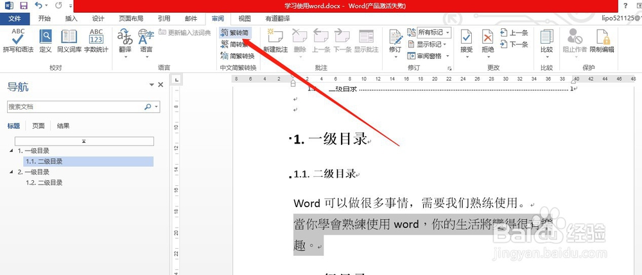The height and width of the screenshot is (275, 642).
Task: Go to 下一条 in the 更改 group
Action: pyautogui.click(x=514, y=44)
